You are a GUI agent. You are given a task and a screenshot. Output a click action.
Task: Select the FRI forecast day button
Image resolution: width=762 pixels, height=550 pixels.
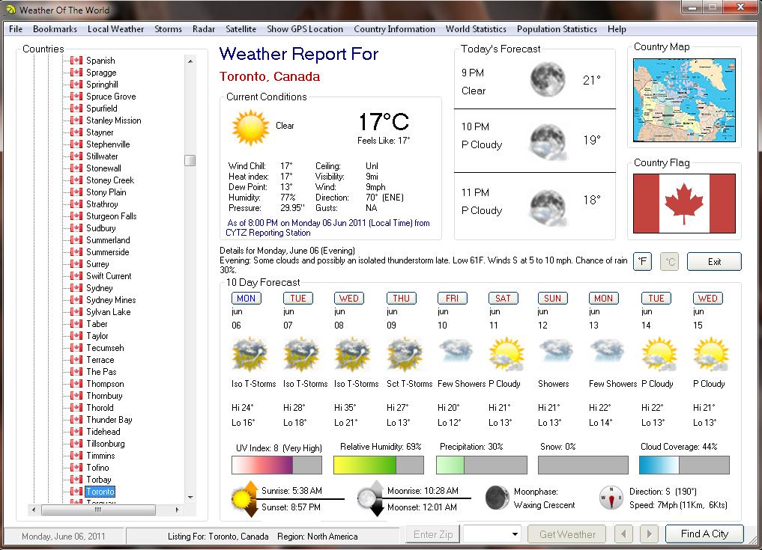click(x=452, y=298)
